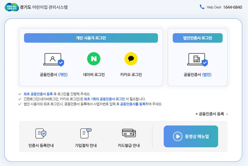Select personal joint certificate login icon
Image resolution: width=248 pixels, height=166 pixels.
point(54,59)
